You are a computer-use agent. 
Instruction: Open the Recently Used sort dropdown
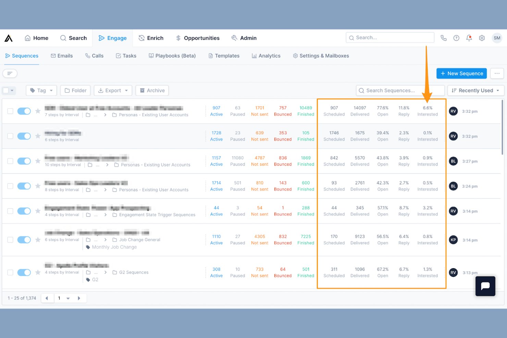point(475,90)
